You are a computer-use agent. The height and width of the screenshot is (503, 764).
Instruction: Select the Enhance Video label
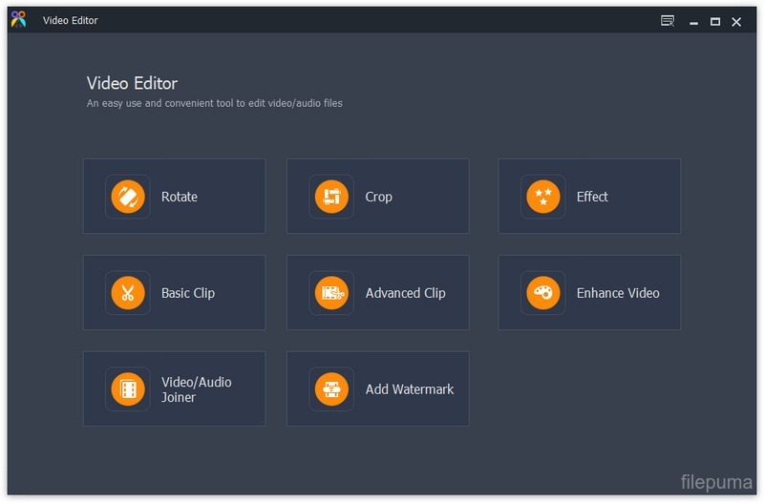tap(618, 293)
